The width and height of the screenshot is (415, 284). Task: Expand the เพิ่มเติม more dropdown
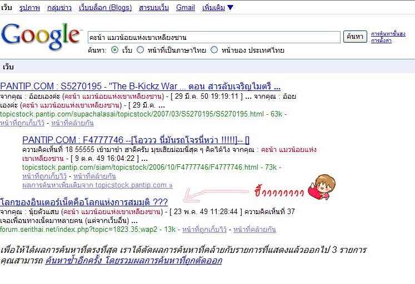point(218,8)
